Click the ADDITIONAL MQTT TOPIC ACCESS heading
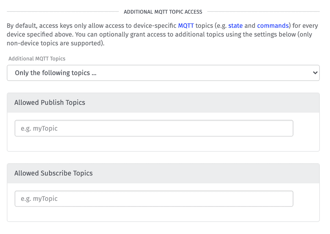 [x=163, y=12]
